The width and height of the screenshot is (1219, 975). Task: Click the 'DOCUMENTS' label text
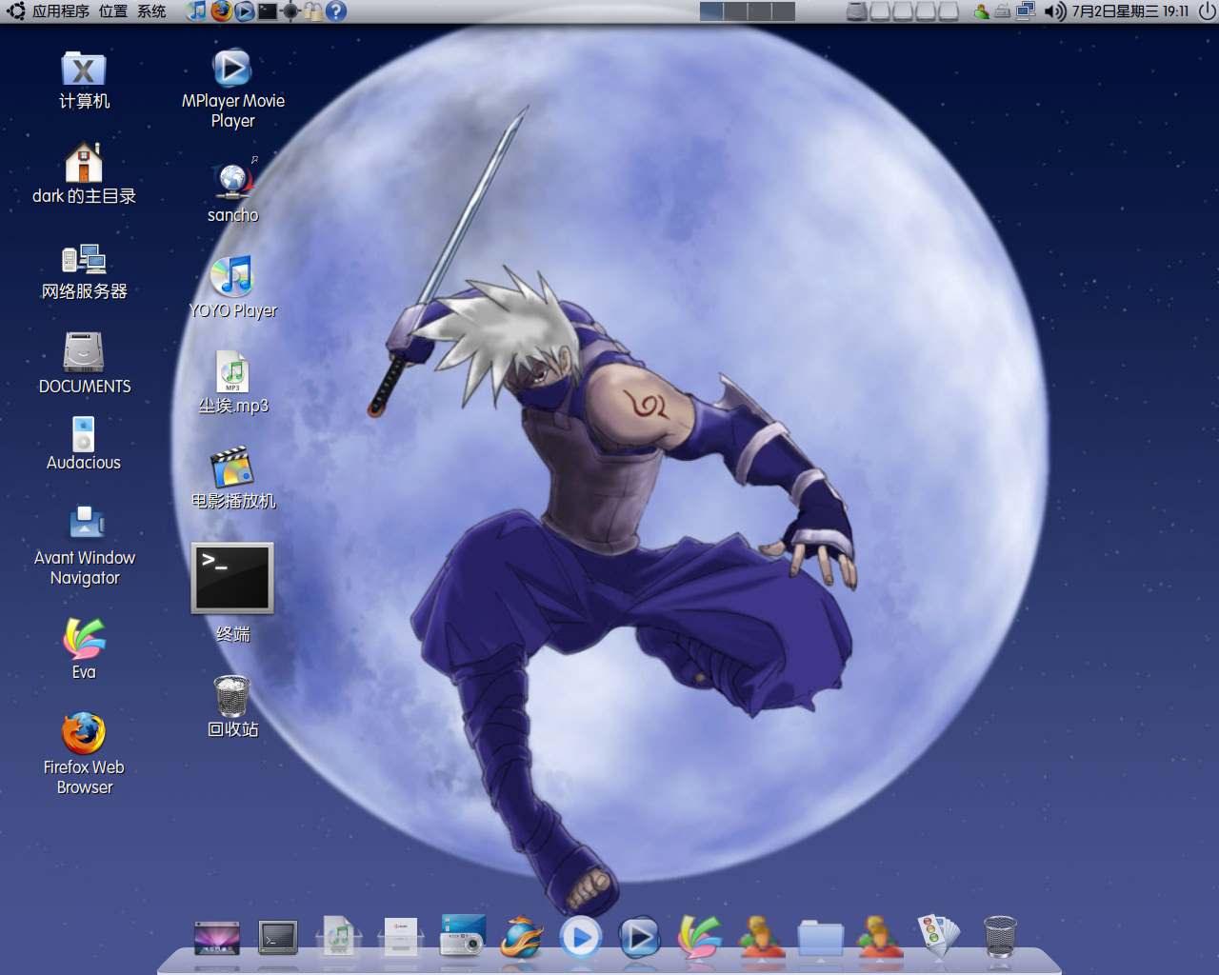(x=85, y=387)
